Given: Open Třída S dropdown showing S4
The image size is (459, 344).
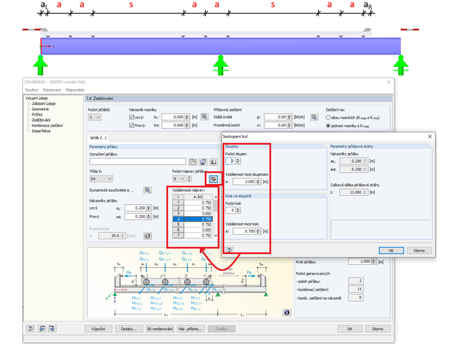Looking at the screenshot, I should pos(101,179).
